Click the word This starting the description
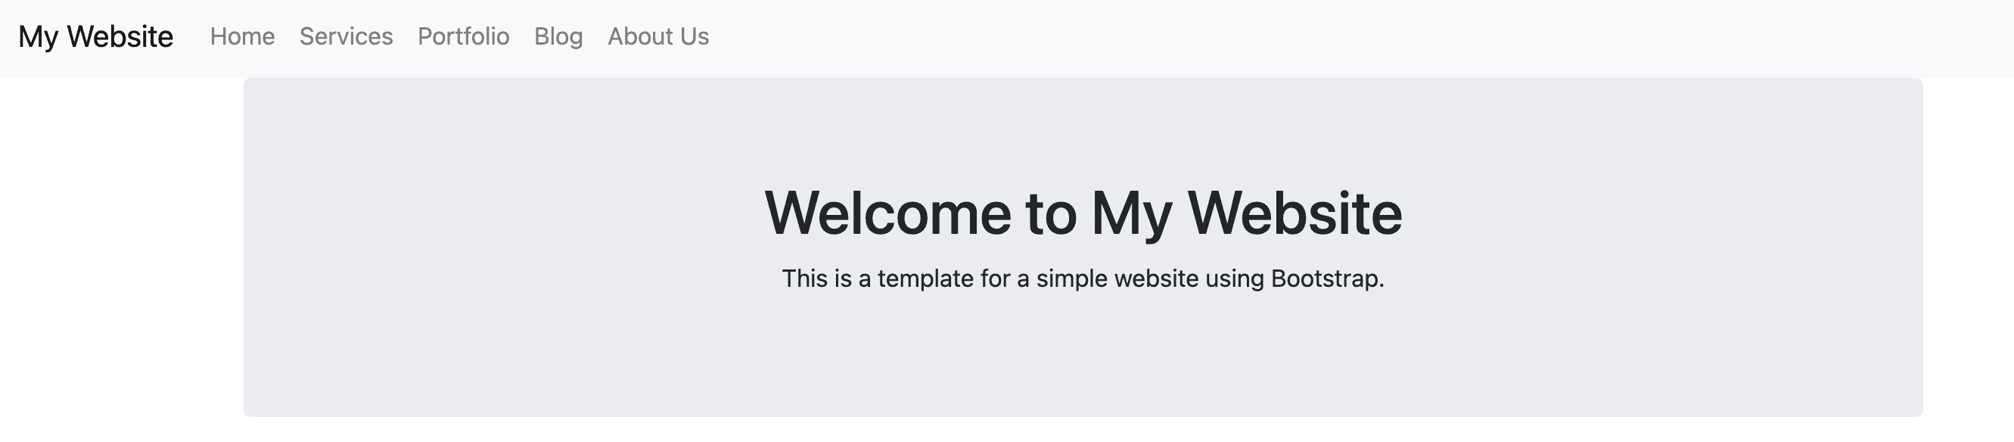This screenshot has width=2014, height=442. tap(804, 279)
